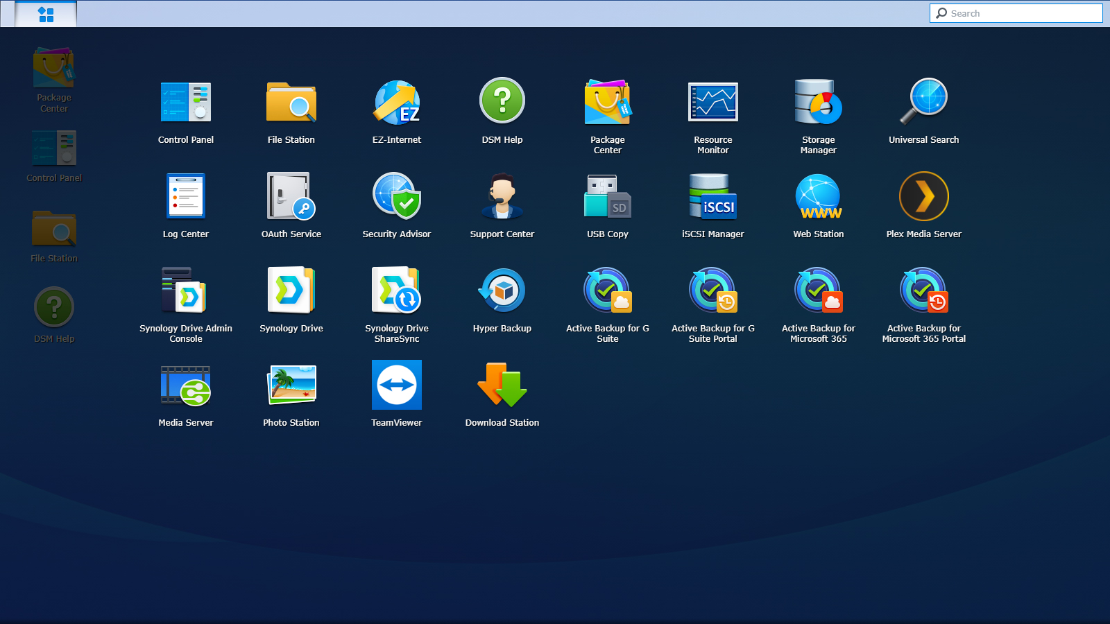
Task: Launch Hyper Backup
Action: [502, 300]
